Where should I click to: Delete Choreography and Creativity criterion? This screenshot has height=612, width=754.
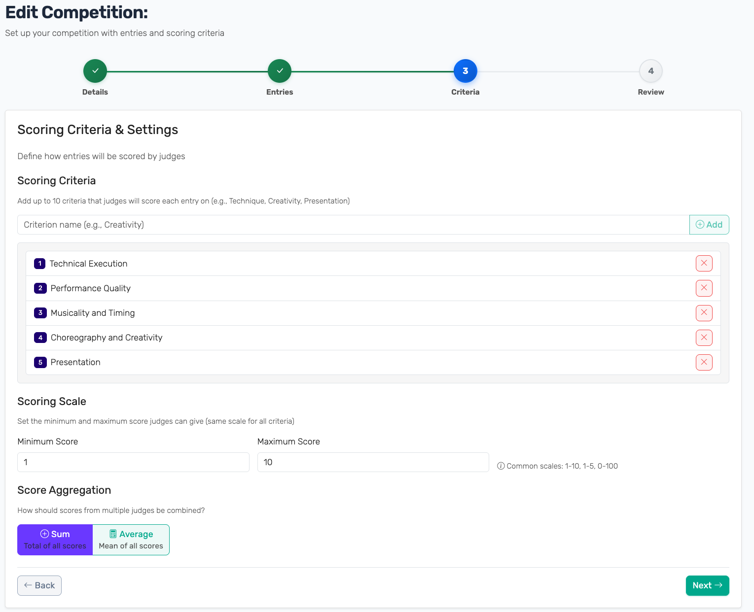point(704,338)
